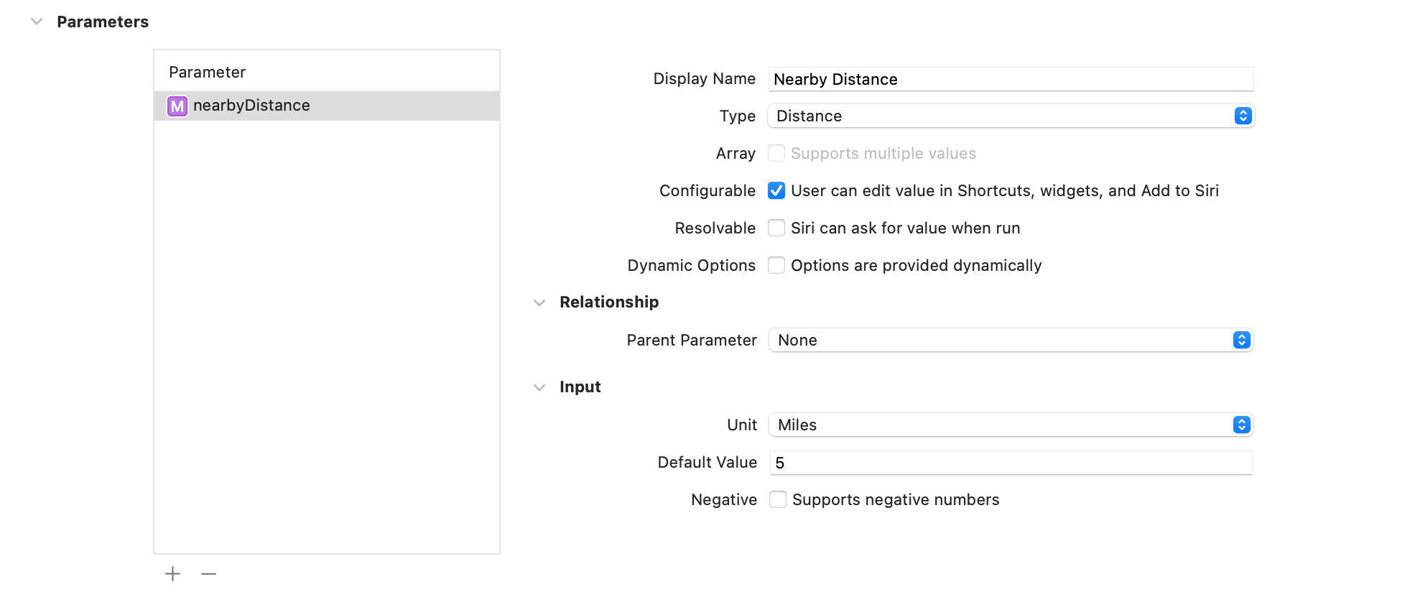Collapse the Input section
Screen dimensions: 1415x592
tap(539, 388)
